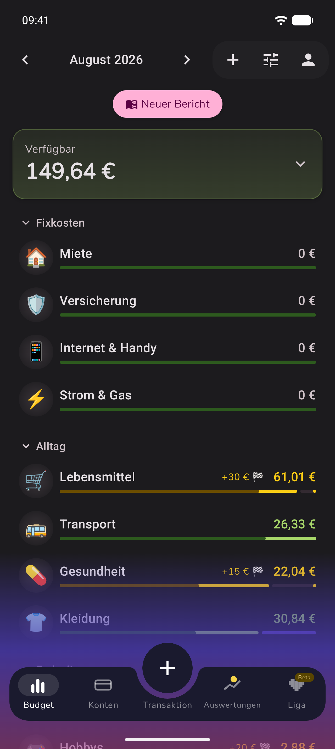
Task: Tap the Gesundheit pill icon
Action: click(36, 575)
